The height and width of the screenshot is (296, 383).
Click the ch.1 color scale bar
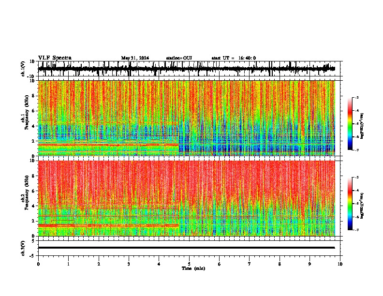[x=350, y=124]
